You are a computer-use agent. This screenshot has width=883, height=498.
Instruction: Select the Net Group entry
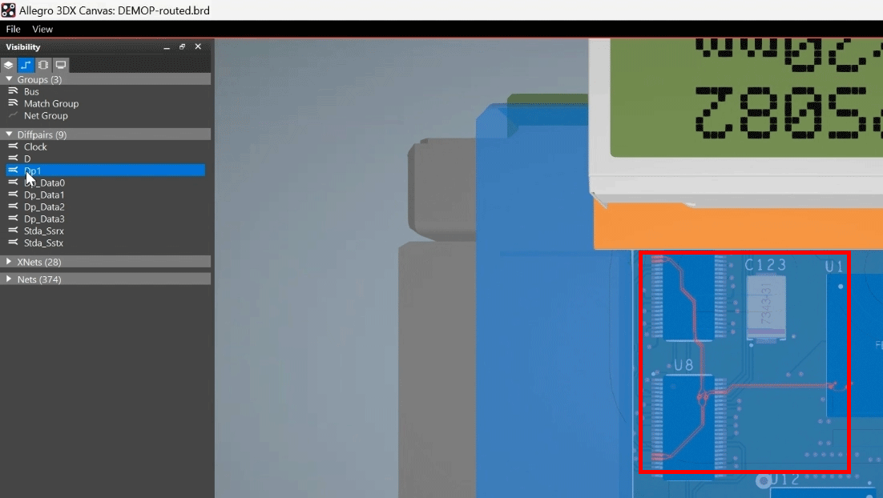tap(46, 116)
